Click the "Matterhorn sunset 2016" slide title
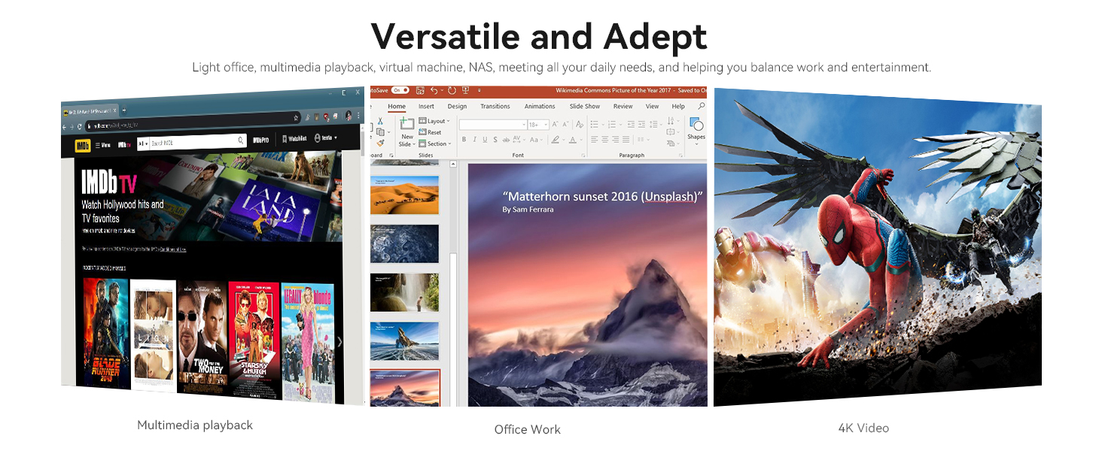The height and width of the screenshot is (451, 1102). coord(602,197)
